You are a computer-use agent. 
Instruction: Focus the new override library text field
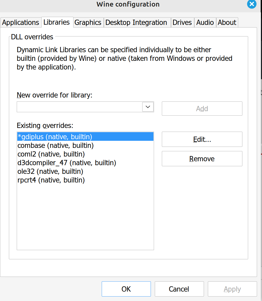[x=79, y=107]
